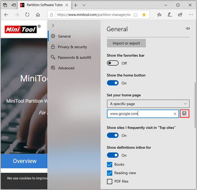
Task: Clear the www.google.com text field
Action: (175, 114)
